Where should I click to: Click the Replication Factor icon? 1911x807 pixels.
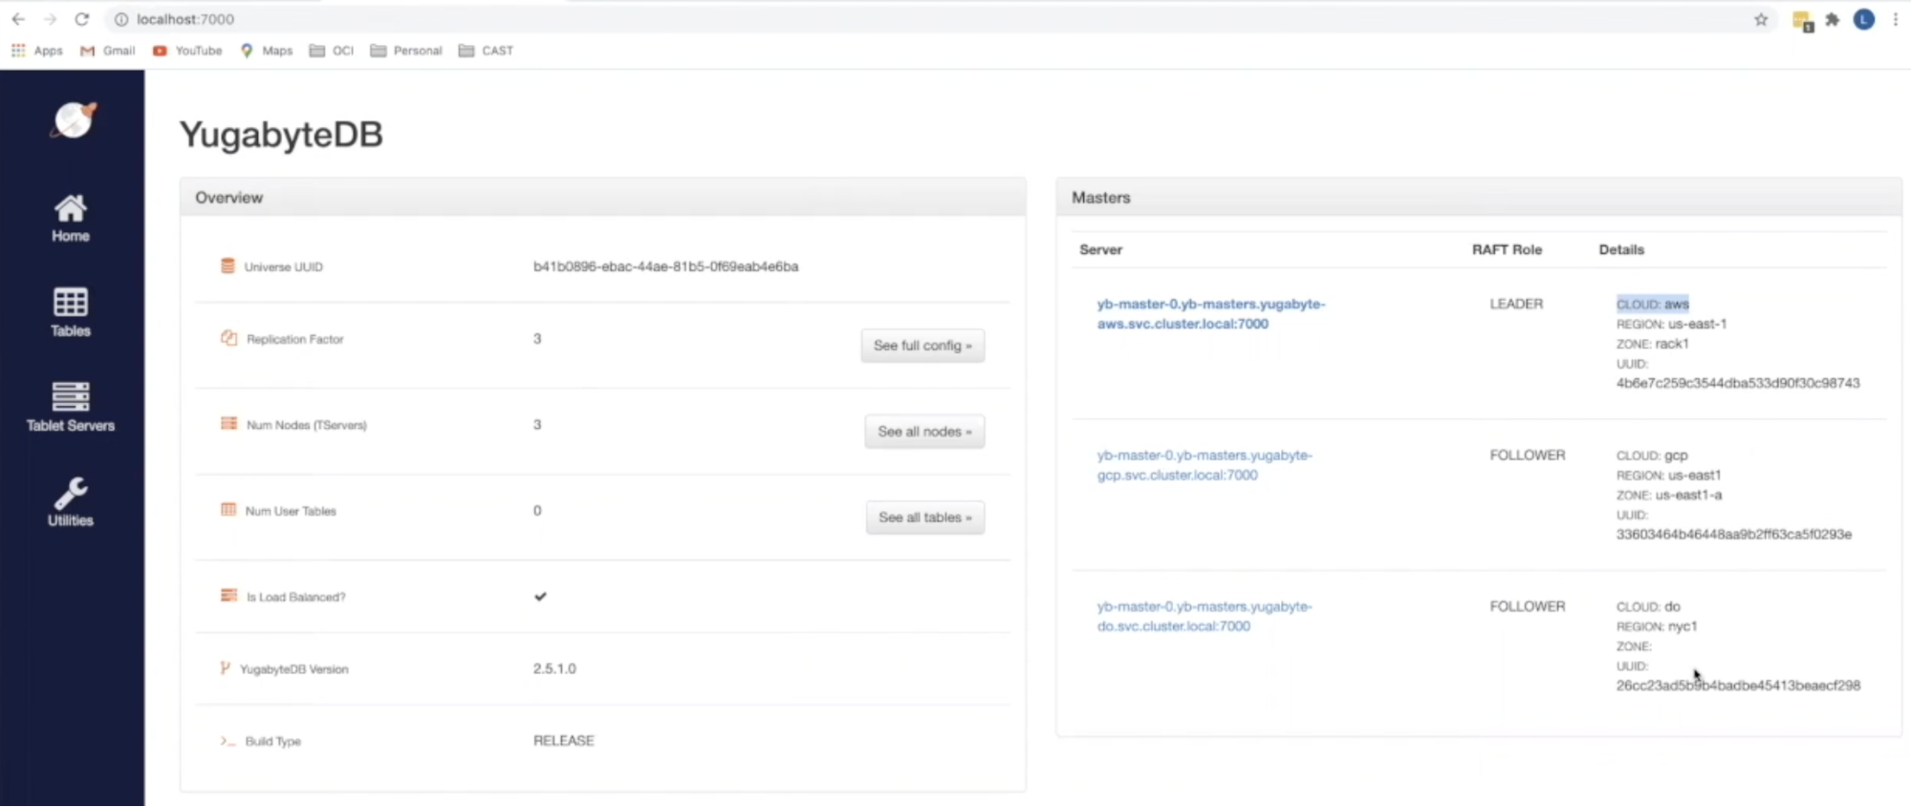point(228,338)
